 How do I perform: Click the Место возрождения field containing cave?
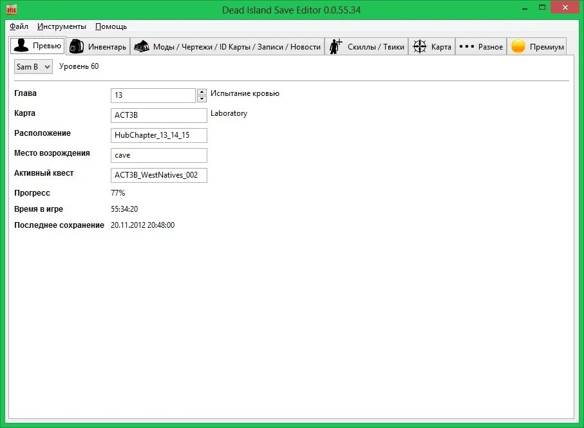point(159,155)
